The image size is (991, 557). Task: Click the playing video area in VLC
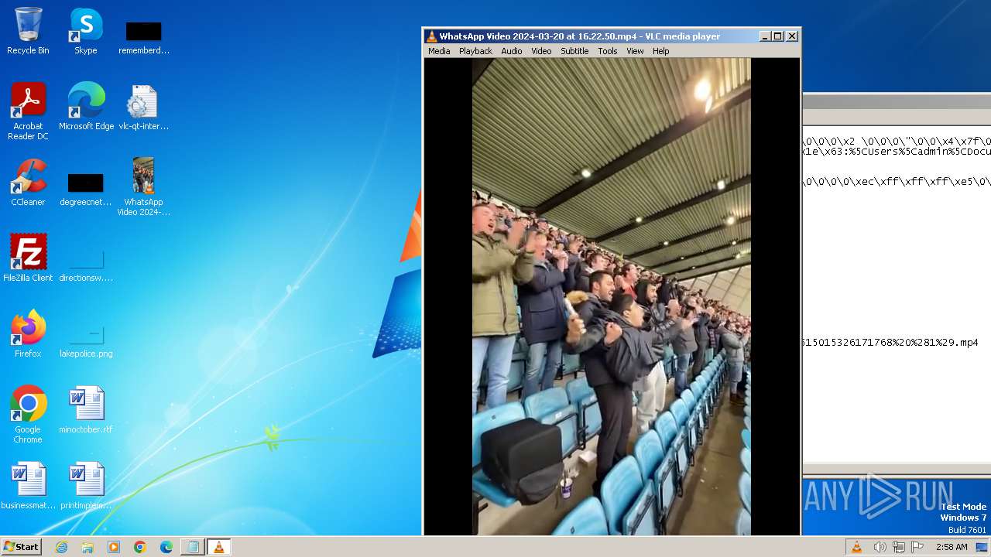(612, 296)
